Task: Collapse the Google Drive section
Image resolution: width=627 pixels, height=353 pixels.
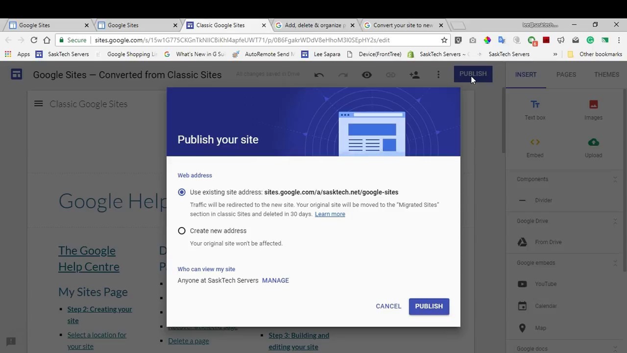Action: tap(615, 221)
